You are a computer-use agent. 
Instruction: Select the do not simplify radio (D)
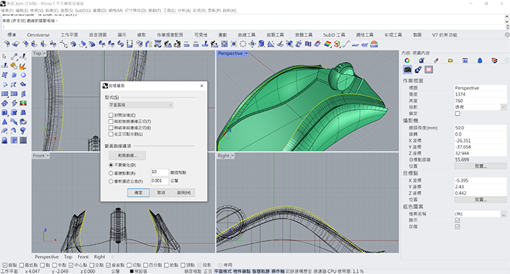tap(111, 165)
